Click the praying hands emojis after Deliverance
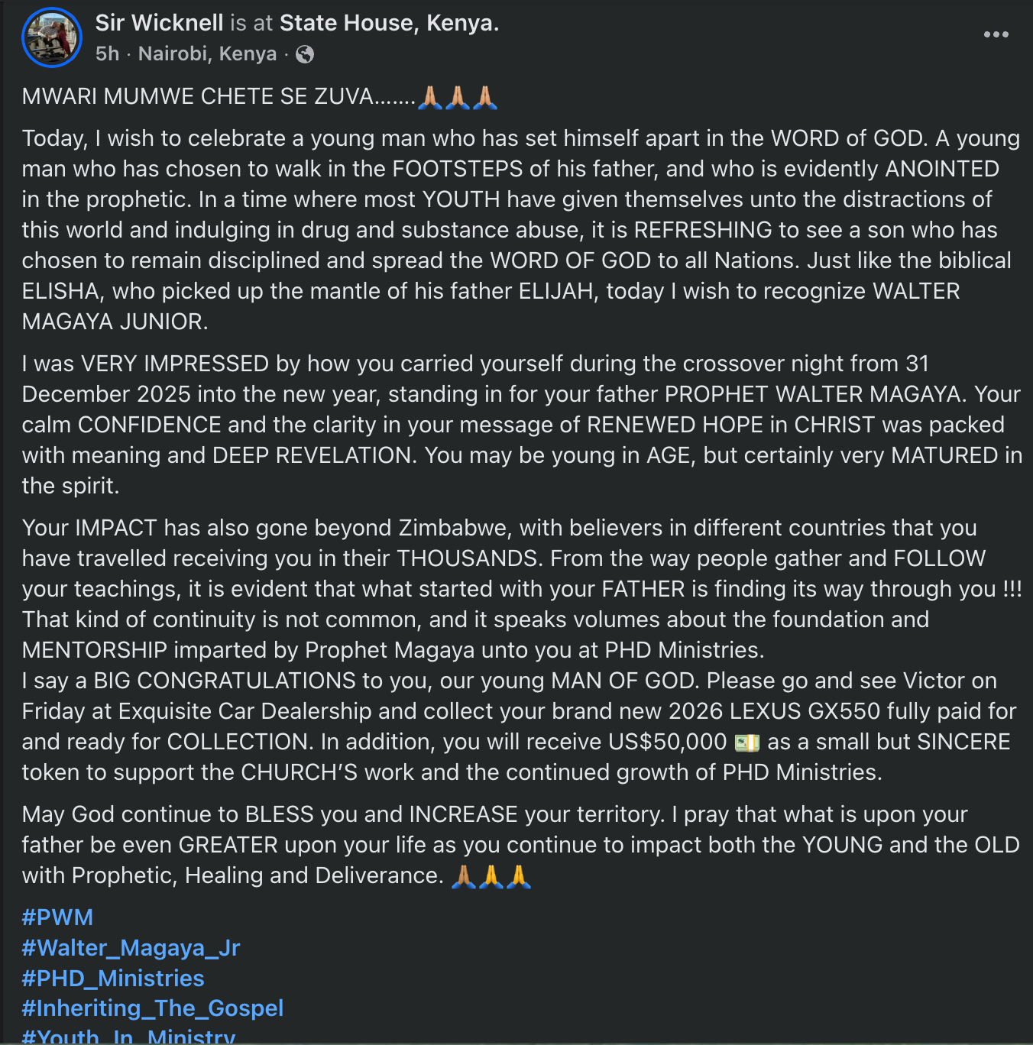1033x1045 pixels. tap(491, 876)
